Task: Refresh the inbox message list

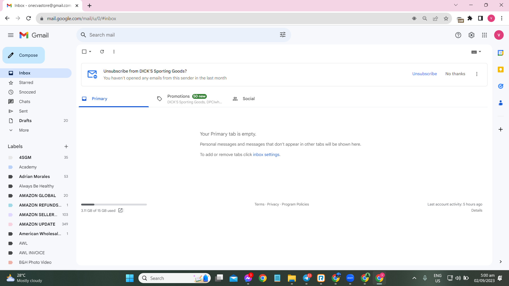Action: pyautogui.click(x=102, y=52)
